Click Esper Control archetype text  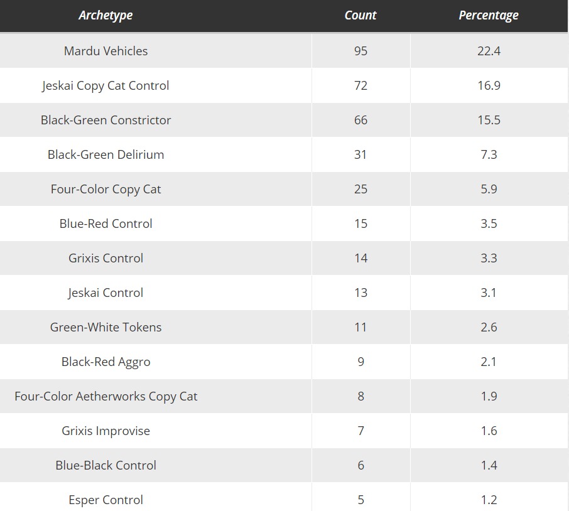pyautogui.click(x=106, y=500)
